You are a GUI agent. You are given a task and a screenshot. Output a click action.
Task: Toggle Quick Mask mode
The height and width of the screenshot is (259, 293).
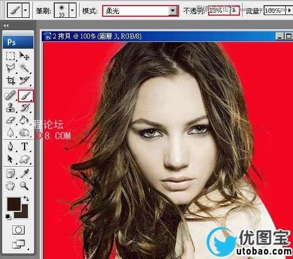point(18,230)
